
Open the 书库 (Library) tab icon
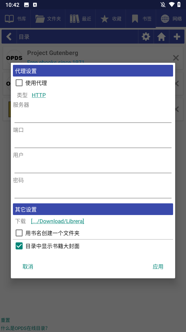pyautogui.click(x=9, y=18)
